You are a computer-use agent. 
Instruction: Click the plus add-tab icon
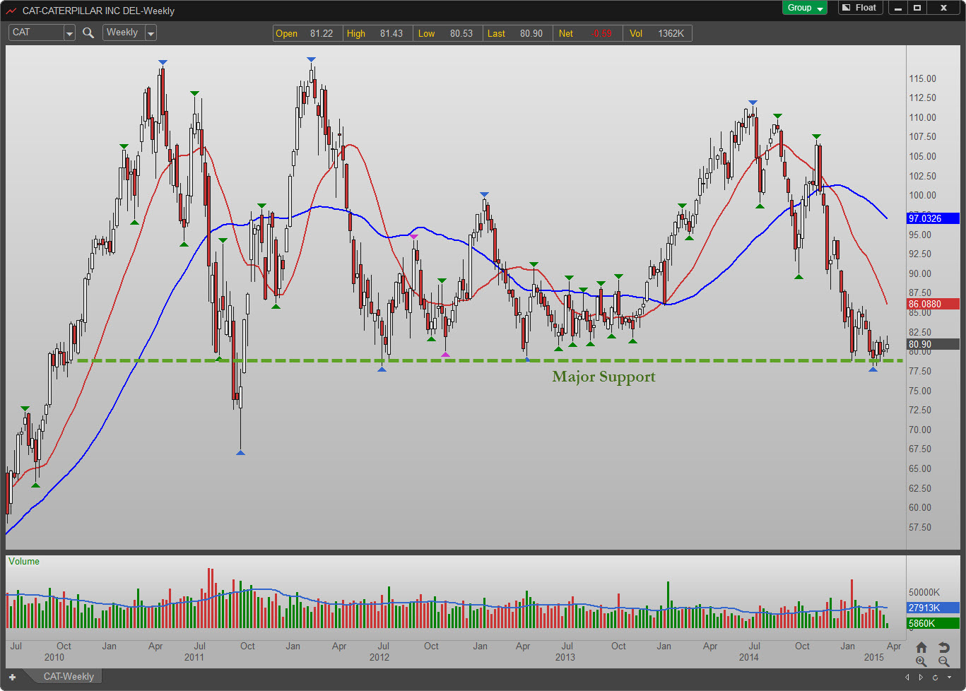[12, 677]
